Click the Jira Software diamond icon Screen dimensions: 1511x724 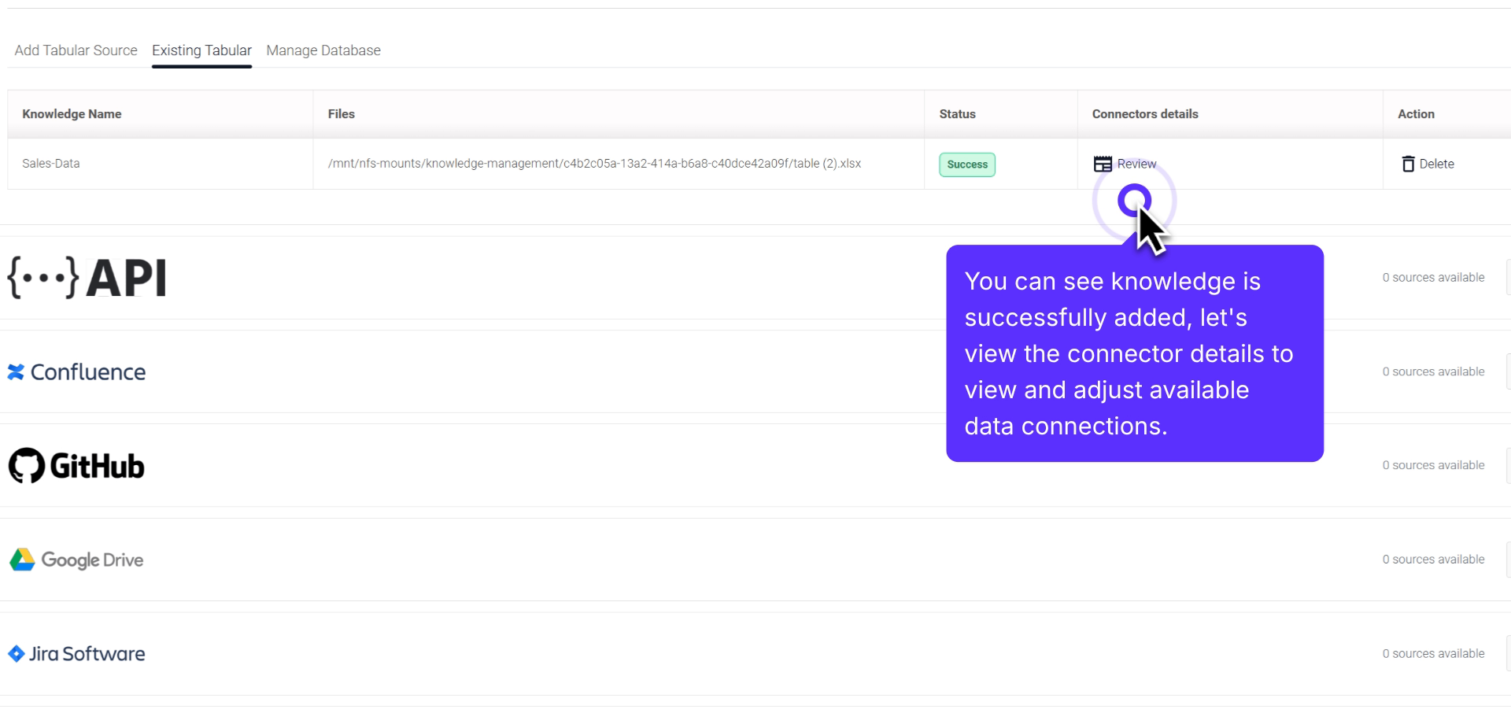17,652
